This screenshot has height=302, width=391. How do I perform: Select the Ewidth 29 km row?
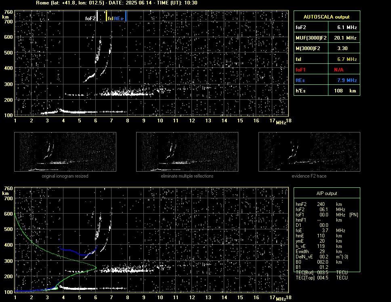click(x=319, y=252)
